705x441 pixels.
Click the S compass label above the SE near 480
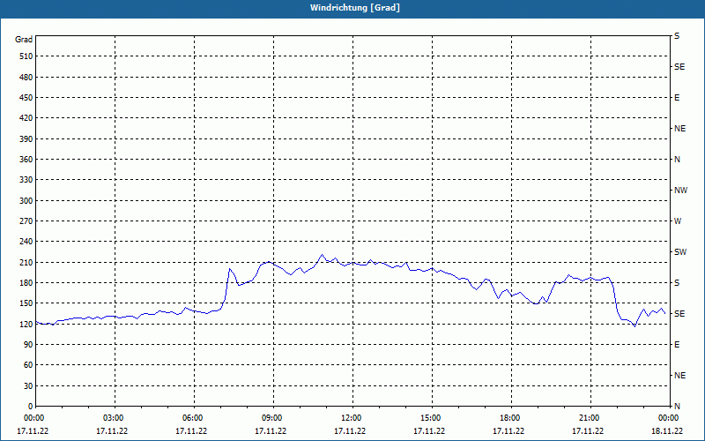677,36
